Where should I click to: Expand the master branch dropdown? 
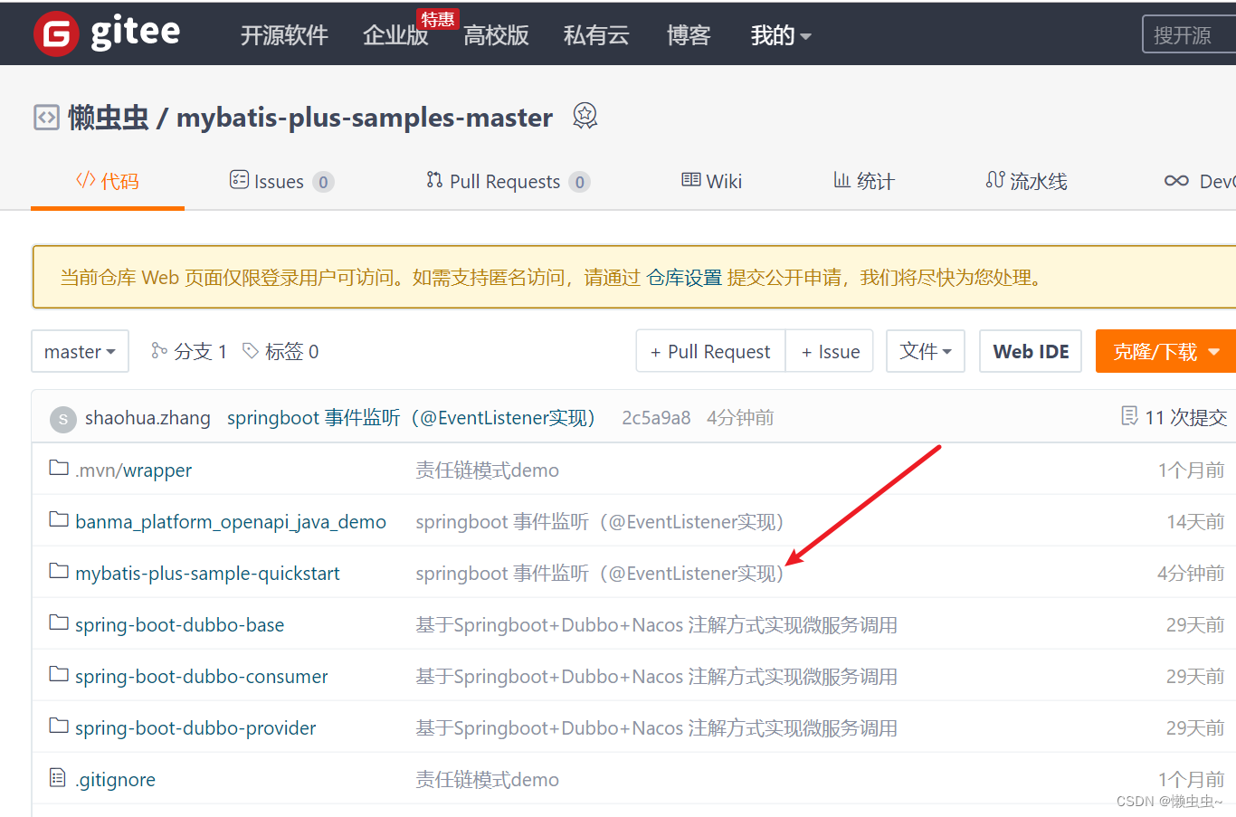click(80, 351)
